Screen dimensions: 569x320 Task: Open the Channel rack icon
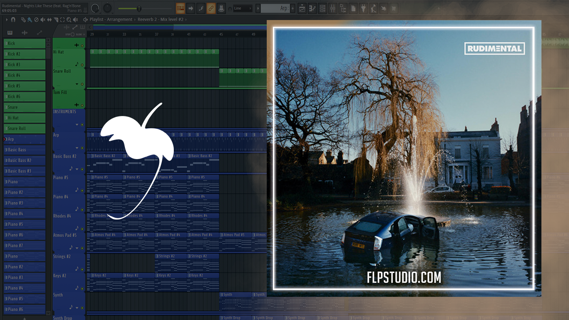point(322,8)
